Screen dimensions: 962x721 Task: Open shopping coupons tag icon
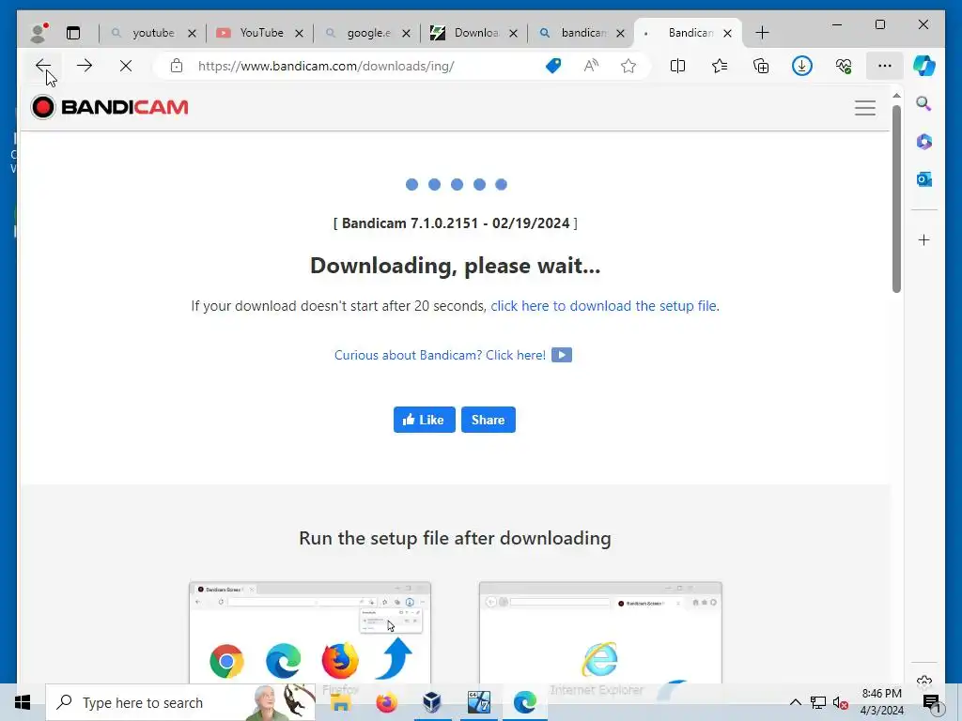coord(552,66)
